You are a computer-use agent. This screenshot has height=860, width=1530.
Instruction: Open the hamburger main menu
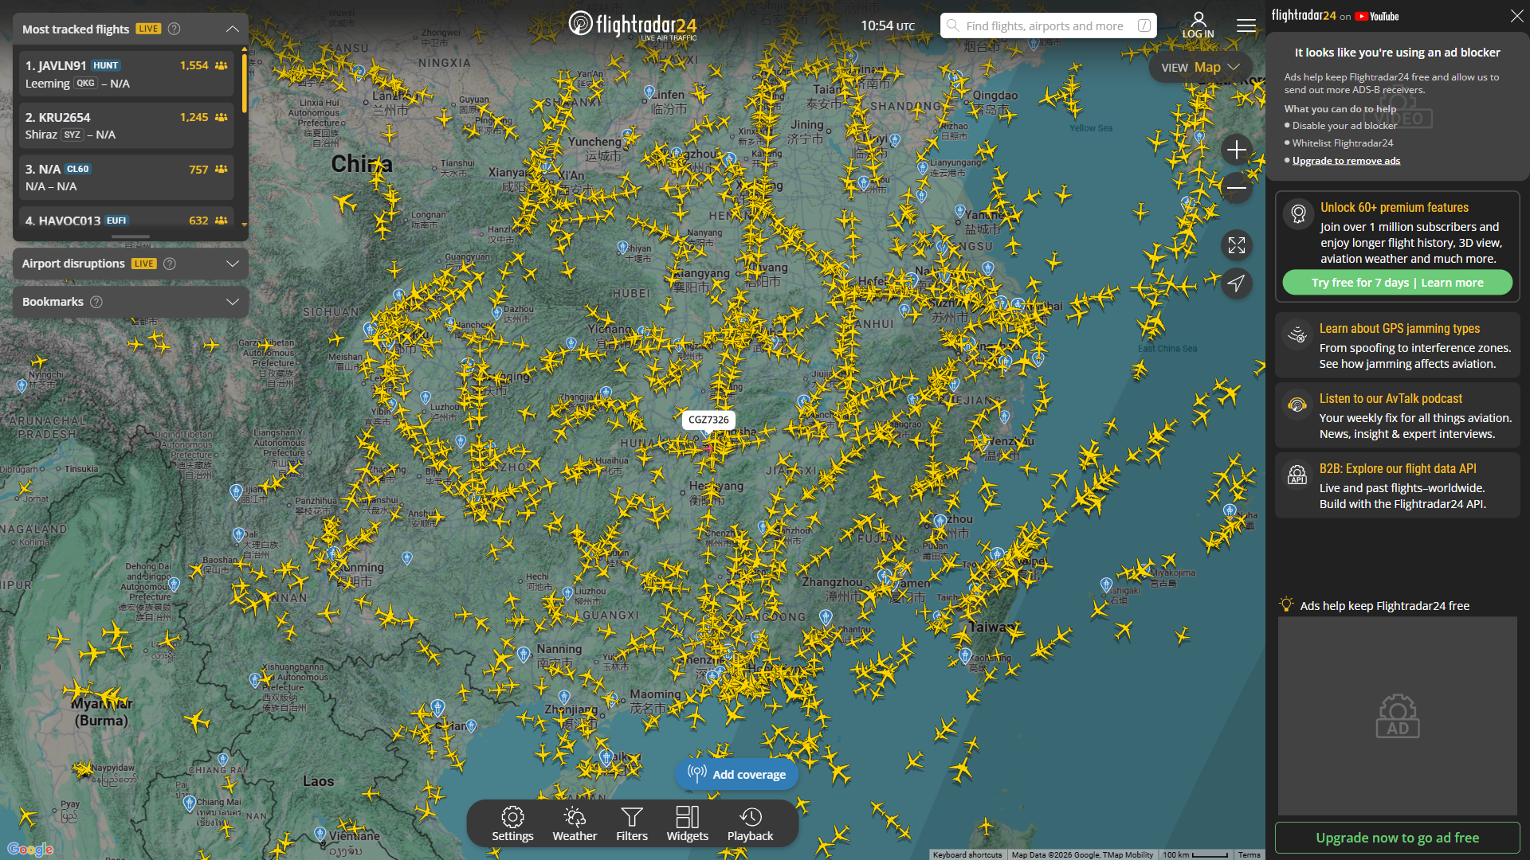(1246, 25)
